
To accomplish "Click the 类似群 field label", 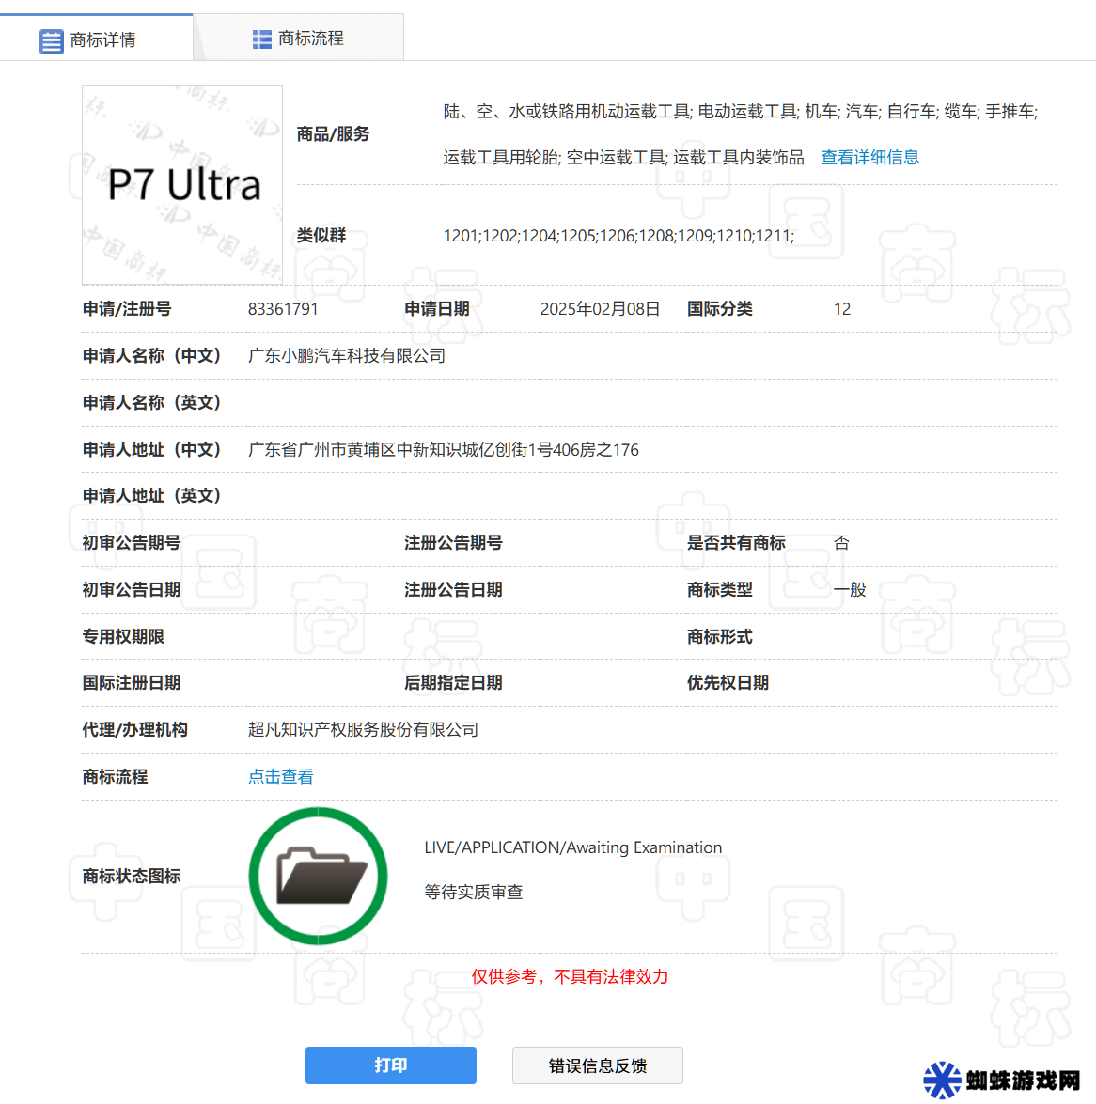I will tap(321, 236).
